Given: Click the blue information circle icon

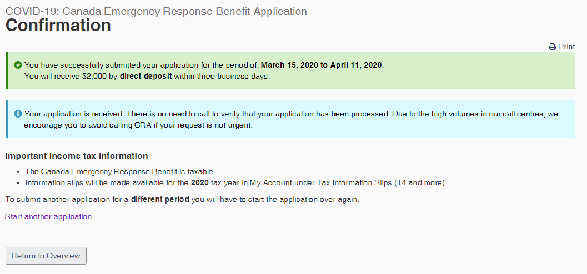Looking at the screenshot, I should coord(17,114).
